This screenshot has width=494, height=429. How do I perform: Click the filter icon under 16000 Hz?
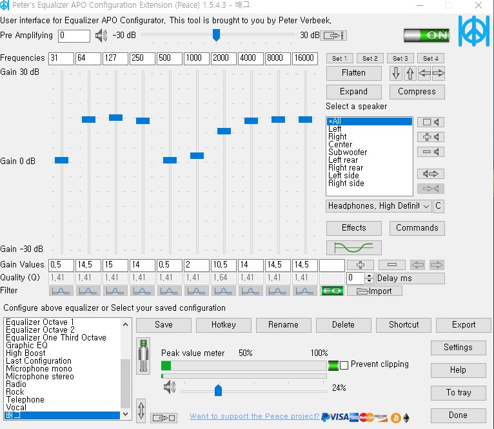tap(305, 291)
